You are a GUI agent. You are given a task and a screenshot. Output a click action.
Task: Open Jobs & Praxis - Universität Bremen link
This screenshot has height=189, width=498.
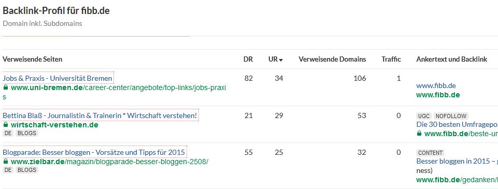point(58,78)
